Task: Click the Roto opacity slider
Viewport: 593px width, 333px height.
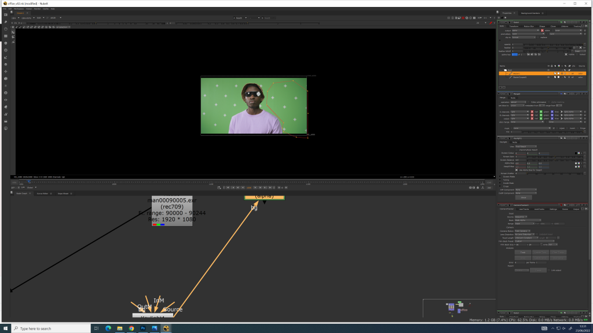Action: (x=553, y=45)
